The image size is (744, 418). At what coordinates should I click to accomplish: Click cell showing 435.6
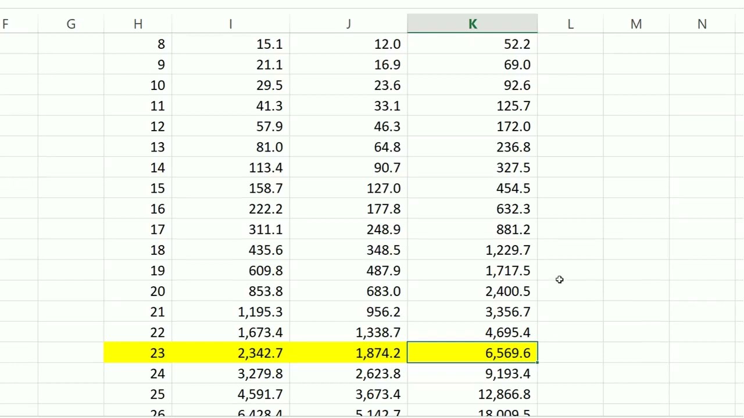pos(231,250)
